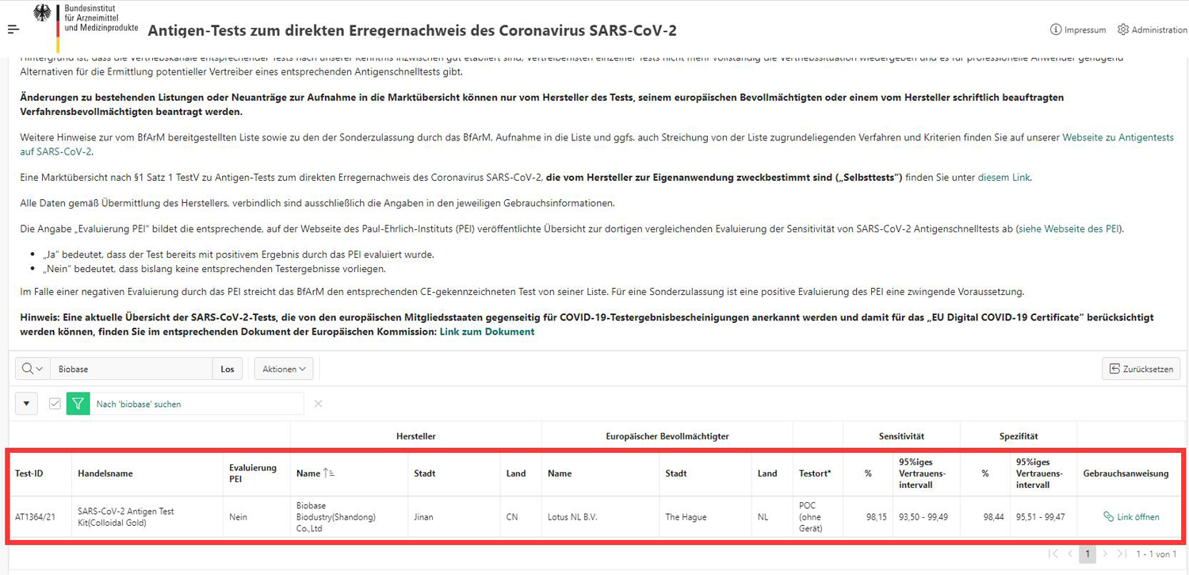Open 'siehe Webseite des PEI' link

[1069, 229]
